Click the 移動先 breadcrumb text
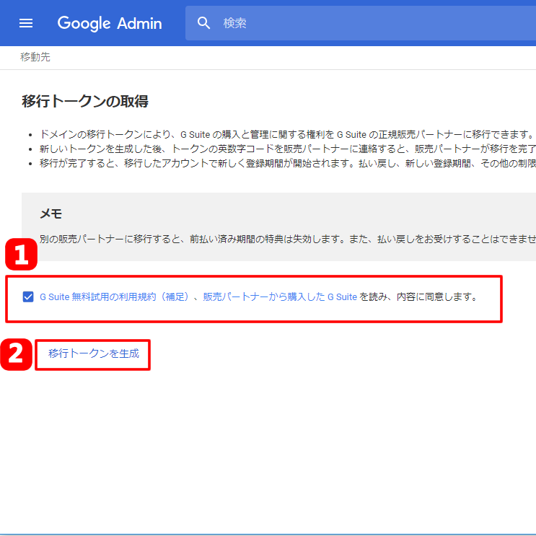The width and height of the screenshot is (536, 536). point(35,57)
